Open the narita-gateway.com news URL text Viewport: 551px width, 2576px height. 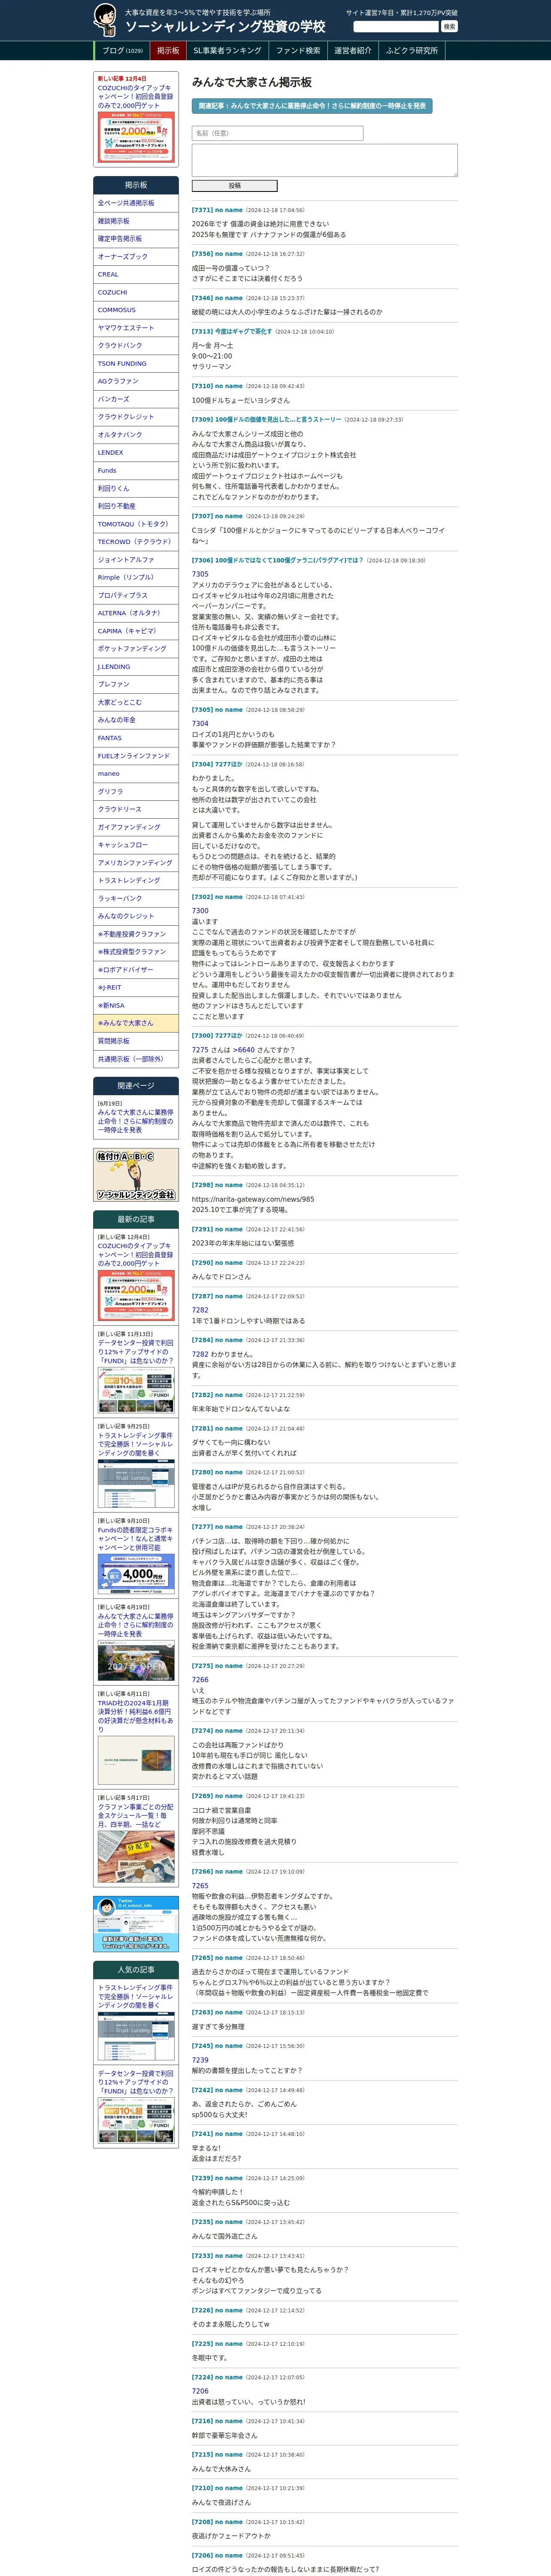click(x=253, y=1199)
